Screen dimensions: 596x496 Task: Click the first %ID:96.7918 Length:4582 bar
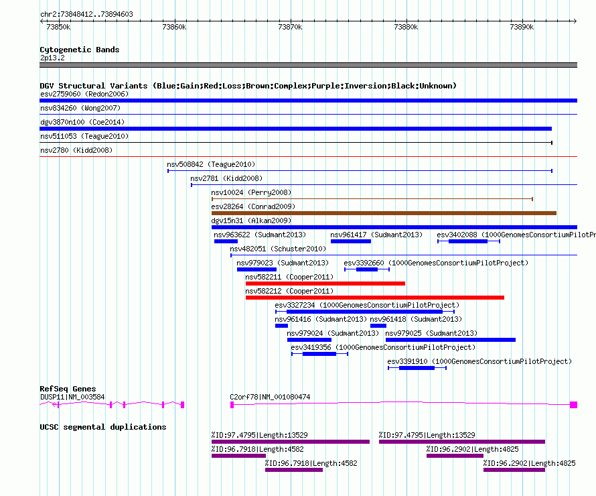[238, 456]
